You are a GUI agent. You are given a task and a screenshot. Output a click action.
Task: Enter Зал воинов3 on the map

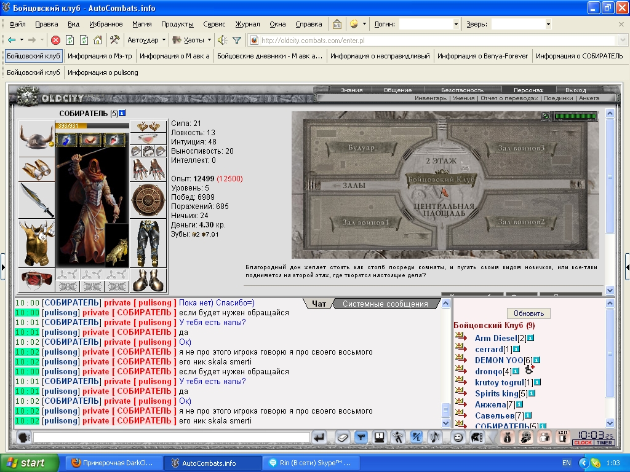point(521,148)
